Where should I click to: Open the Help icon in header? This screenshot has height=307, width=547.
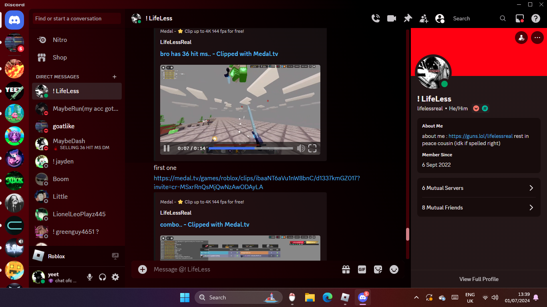point(536,18)
